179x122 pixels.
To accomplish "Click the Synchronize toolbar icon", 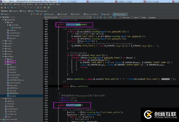I will coord(8,8).
